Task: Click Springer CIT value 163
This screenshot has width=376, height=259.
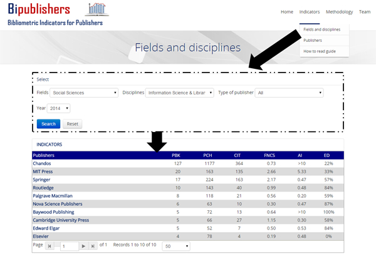Action: point(239,180)
